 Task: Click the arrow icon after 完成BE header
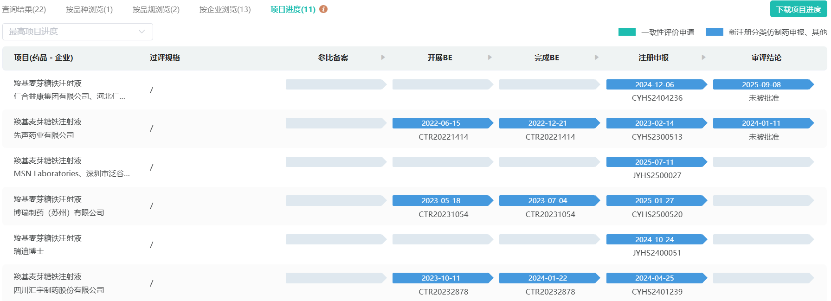(596, 58)
